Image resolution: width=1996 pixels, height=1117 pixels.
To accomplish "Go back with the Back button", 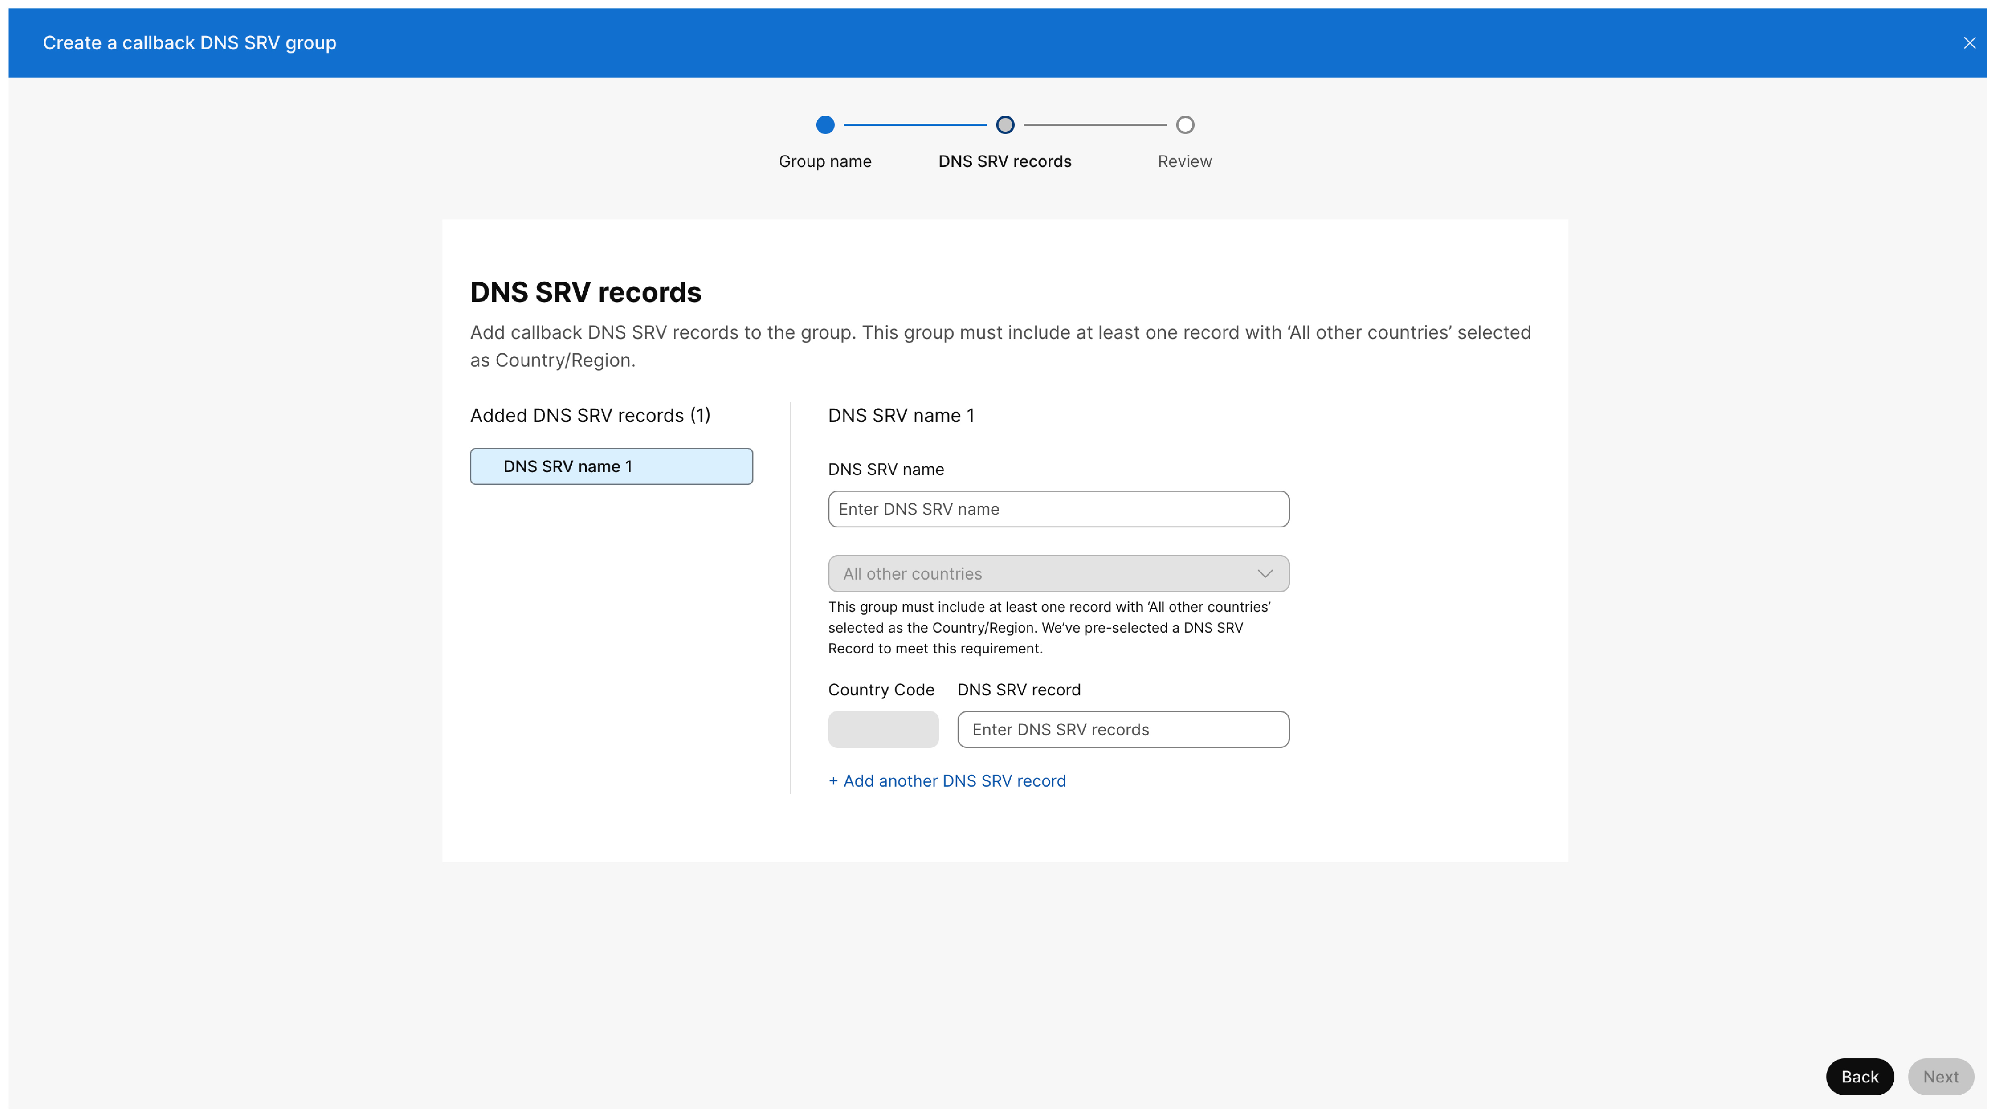I will [1860, 1077].
